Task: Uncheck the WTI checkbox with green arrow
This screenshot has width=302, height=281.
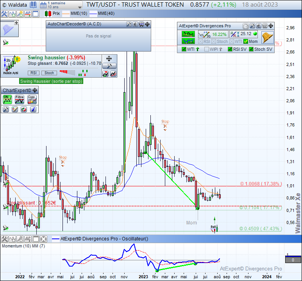Action: 184,49
